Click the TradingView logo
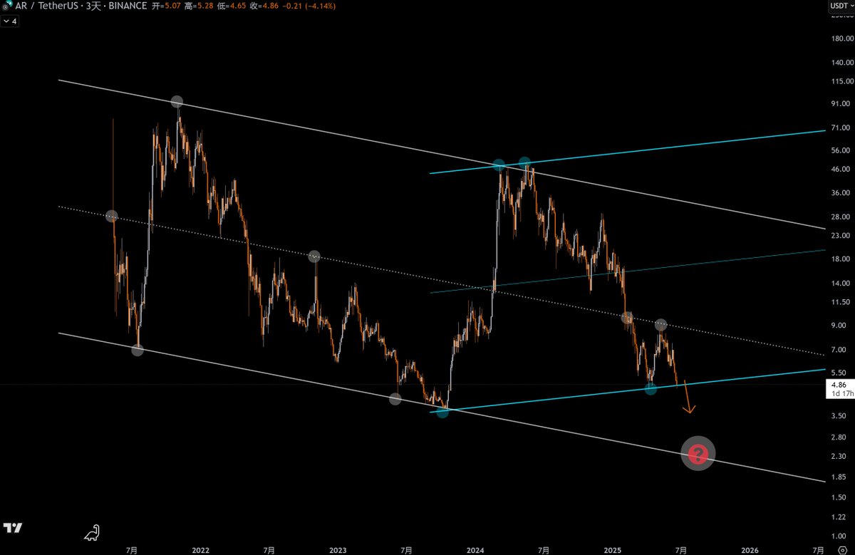The height and width of the screenshot is (555, 855). [x=11, y=528]
